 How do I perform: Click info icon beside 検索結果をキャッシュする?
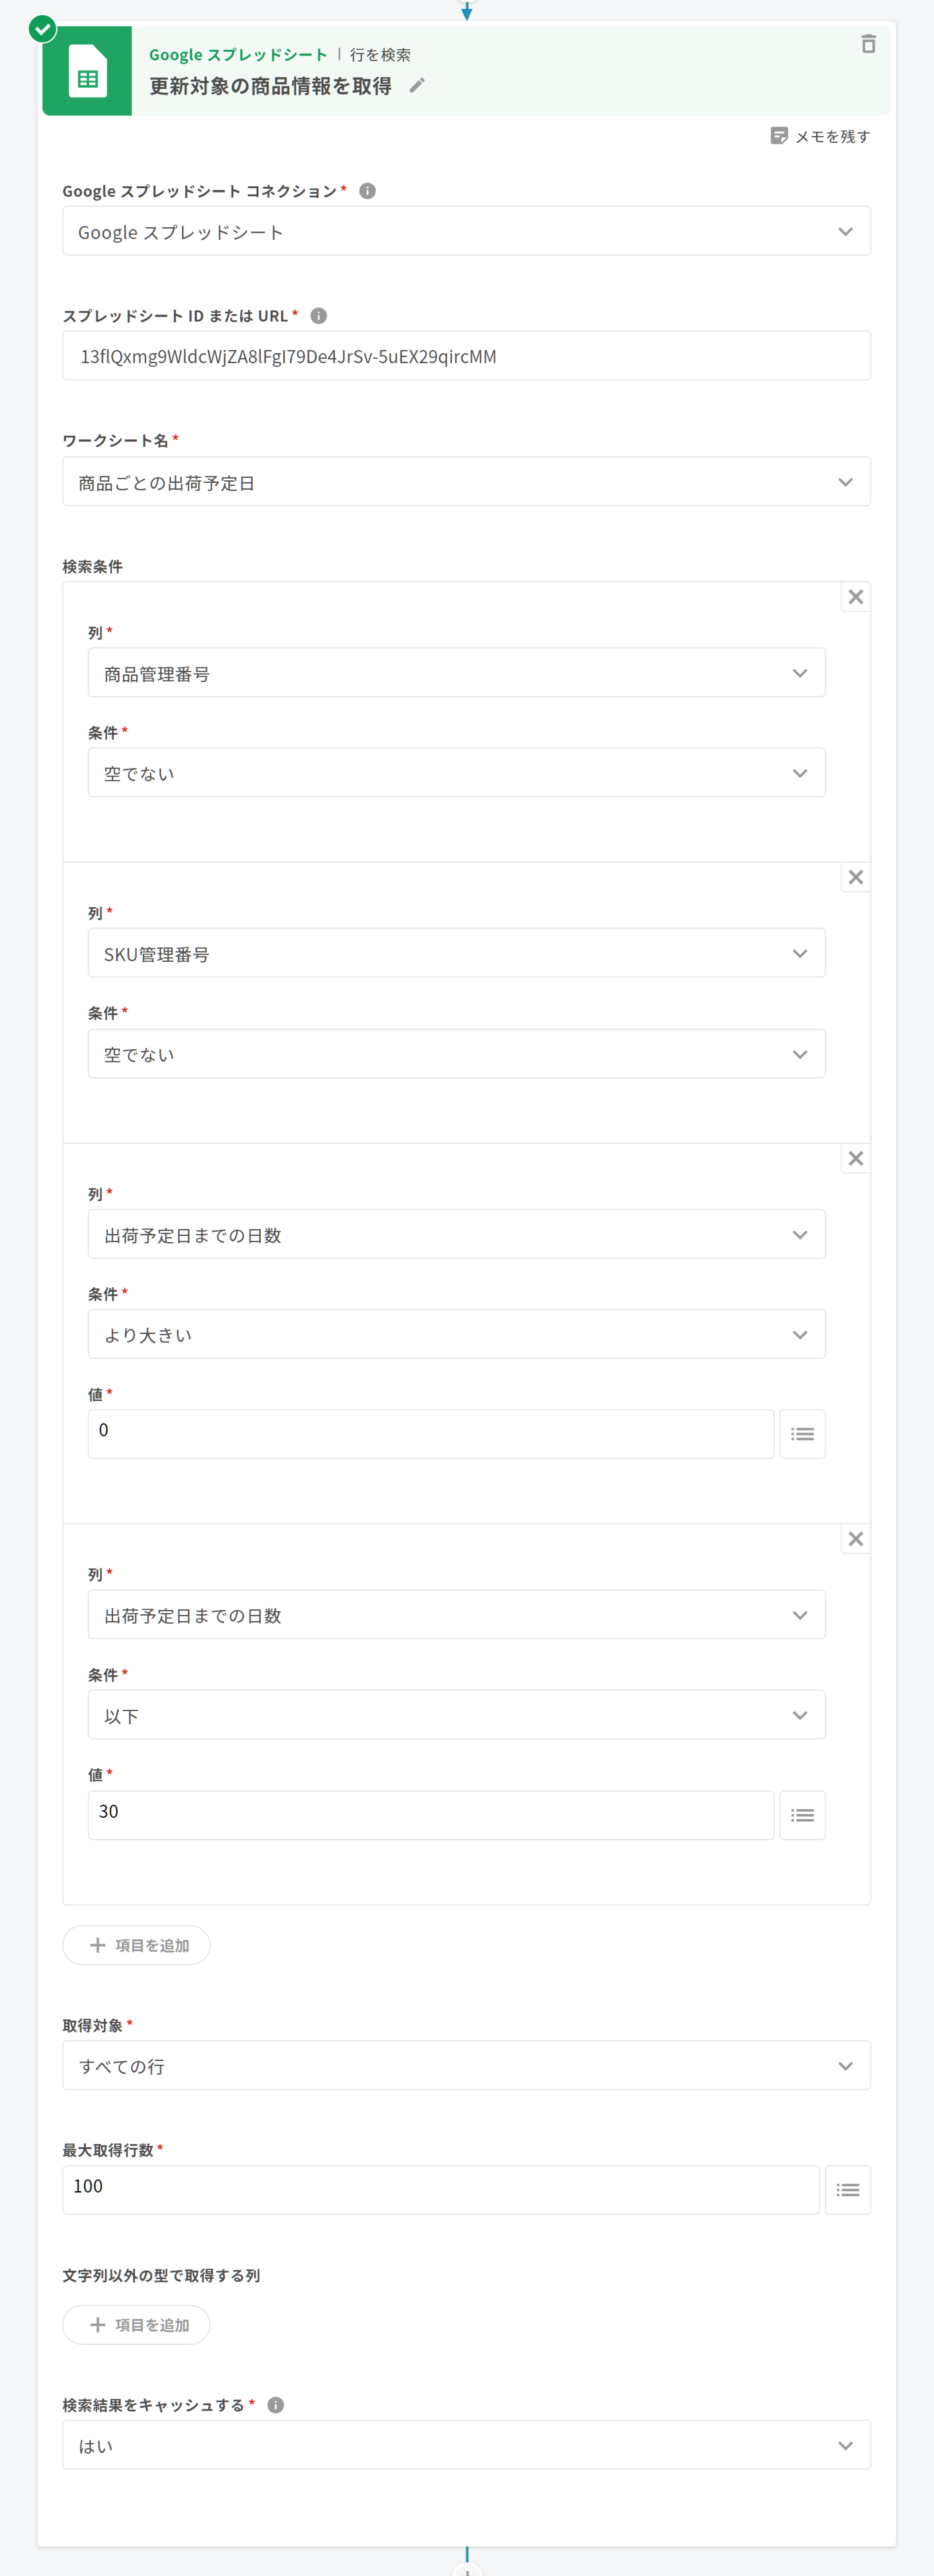276,2405
